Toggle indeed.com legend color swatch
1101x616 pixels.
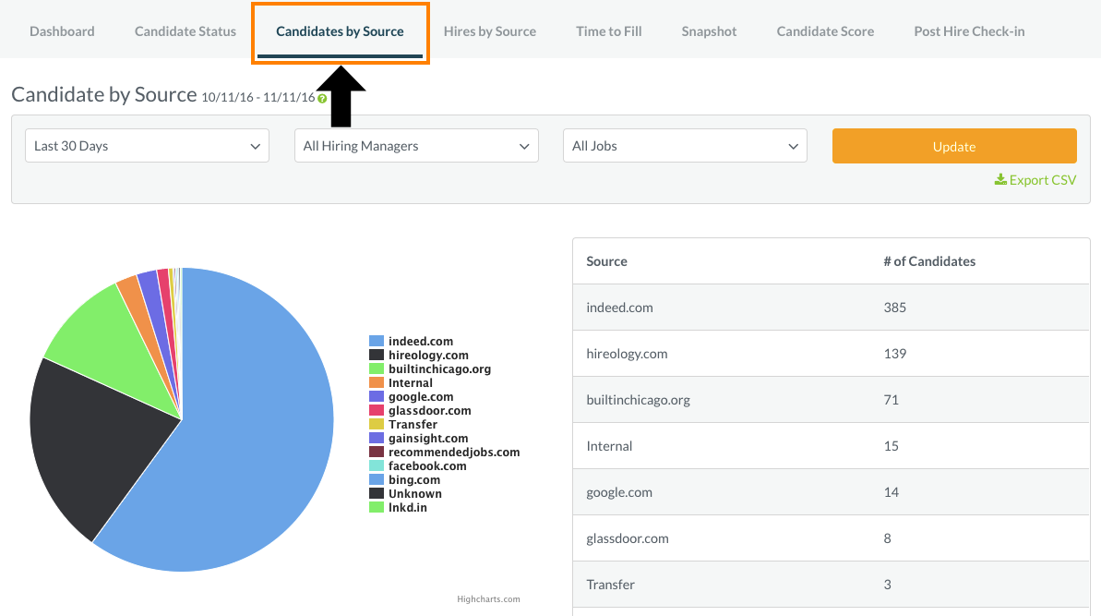pos(377,342)
